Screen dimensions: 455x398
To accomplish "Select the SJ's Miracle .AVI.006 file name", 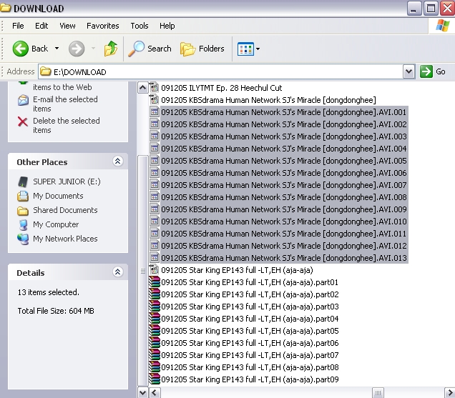I will click(x=284, y=173).
